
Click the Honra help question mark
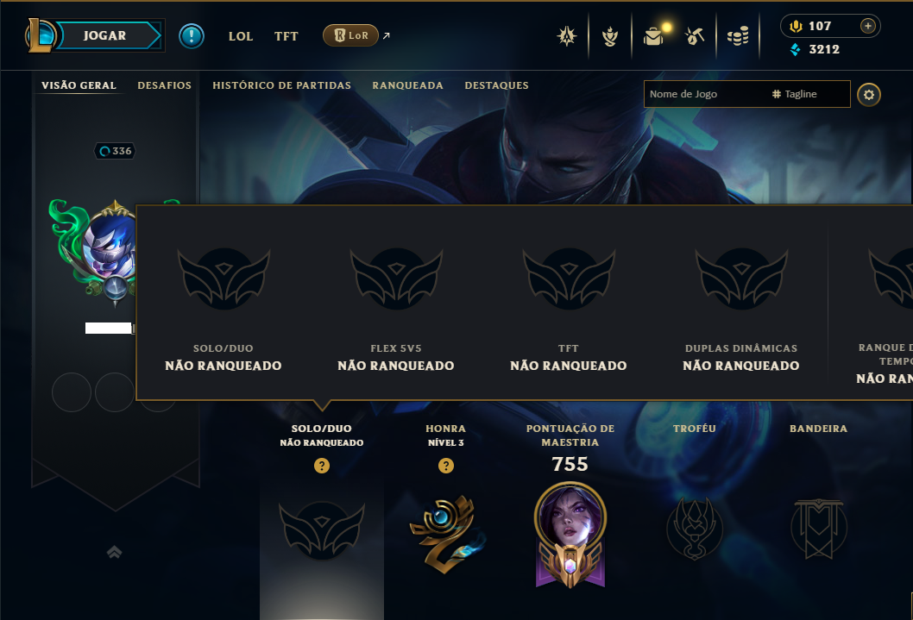click(x=446, y=466)
